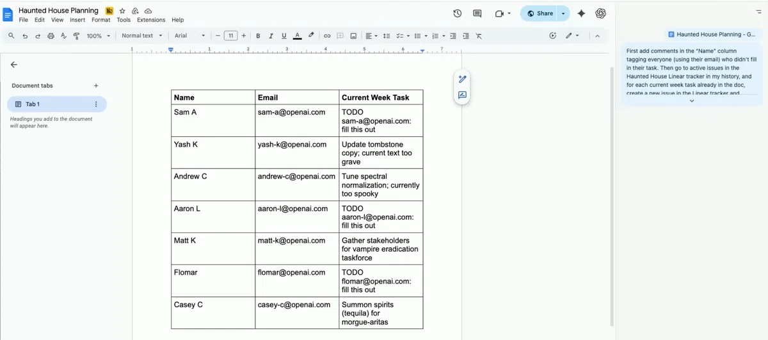Viewport: 768px width, 340px height.
Task: Run spelling and grammar check
Action: [x=63, y=36]
